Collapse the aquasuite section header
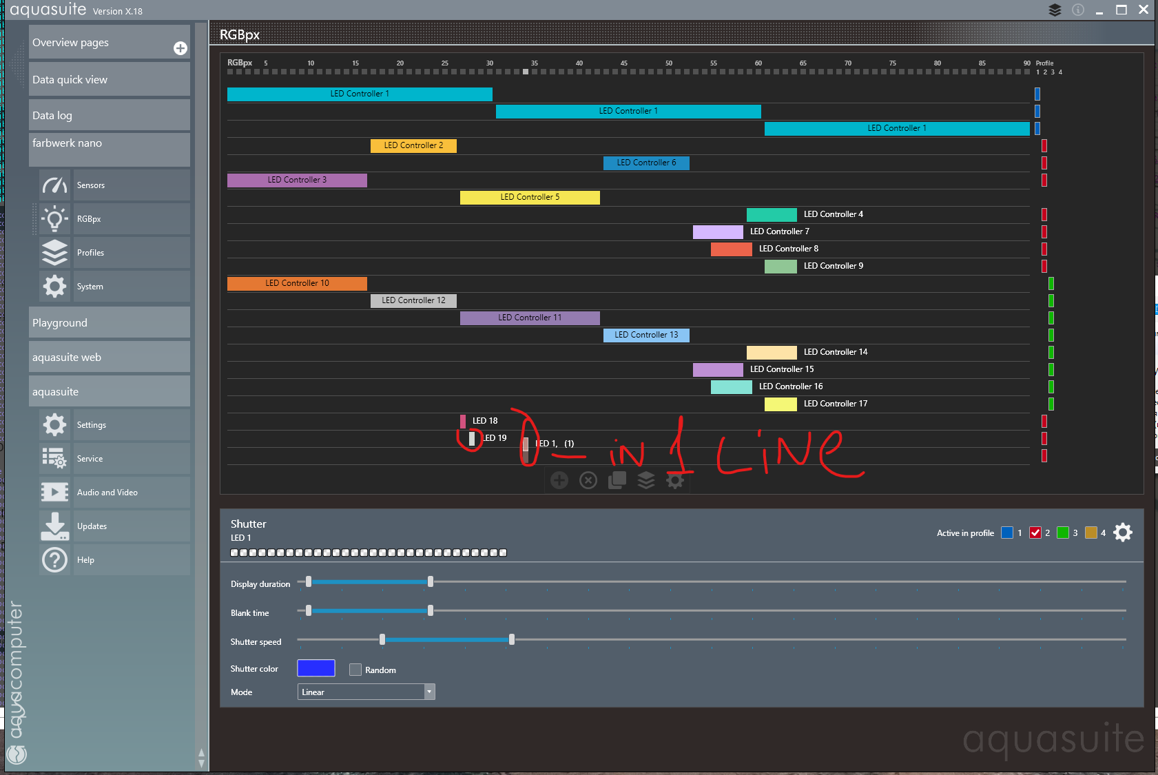Viewport: 1158px width, 775px height. (x=110, y=391)
